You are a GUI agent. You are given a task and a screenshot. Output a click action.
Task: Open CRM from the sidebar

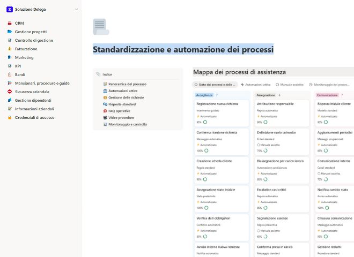click(x=19, y=23)
